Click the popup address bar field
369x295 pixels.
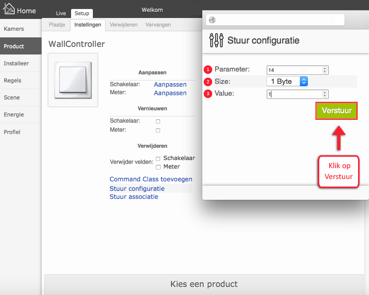[x=275, y=20]
